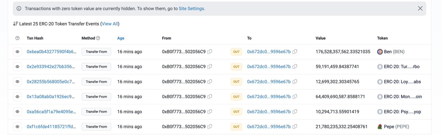
Task: Dismiss the zero token value notice
Action: tap(420, 8)
